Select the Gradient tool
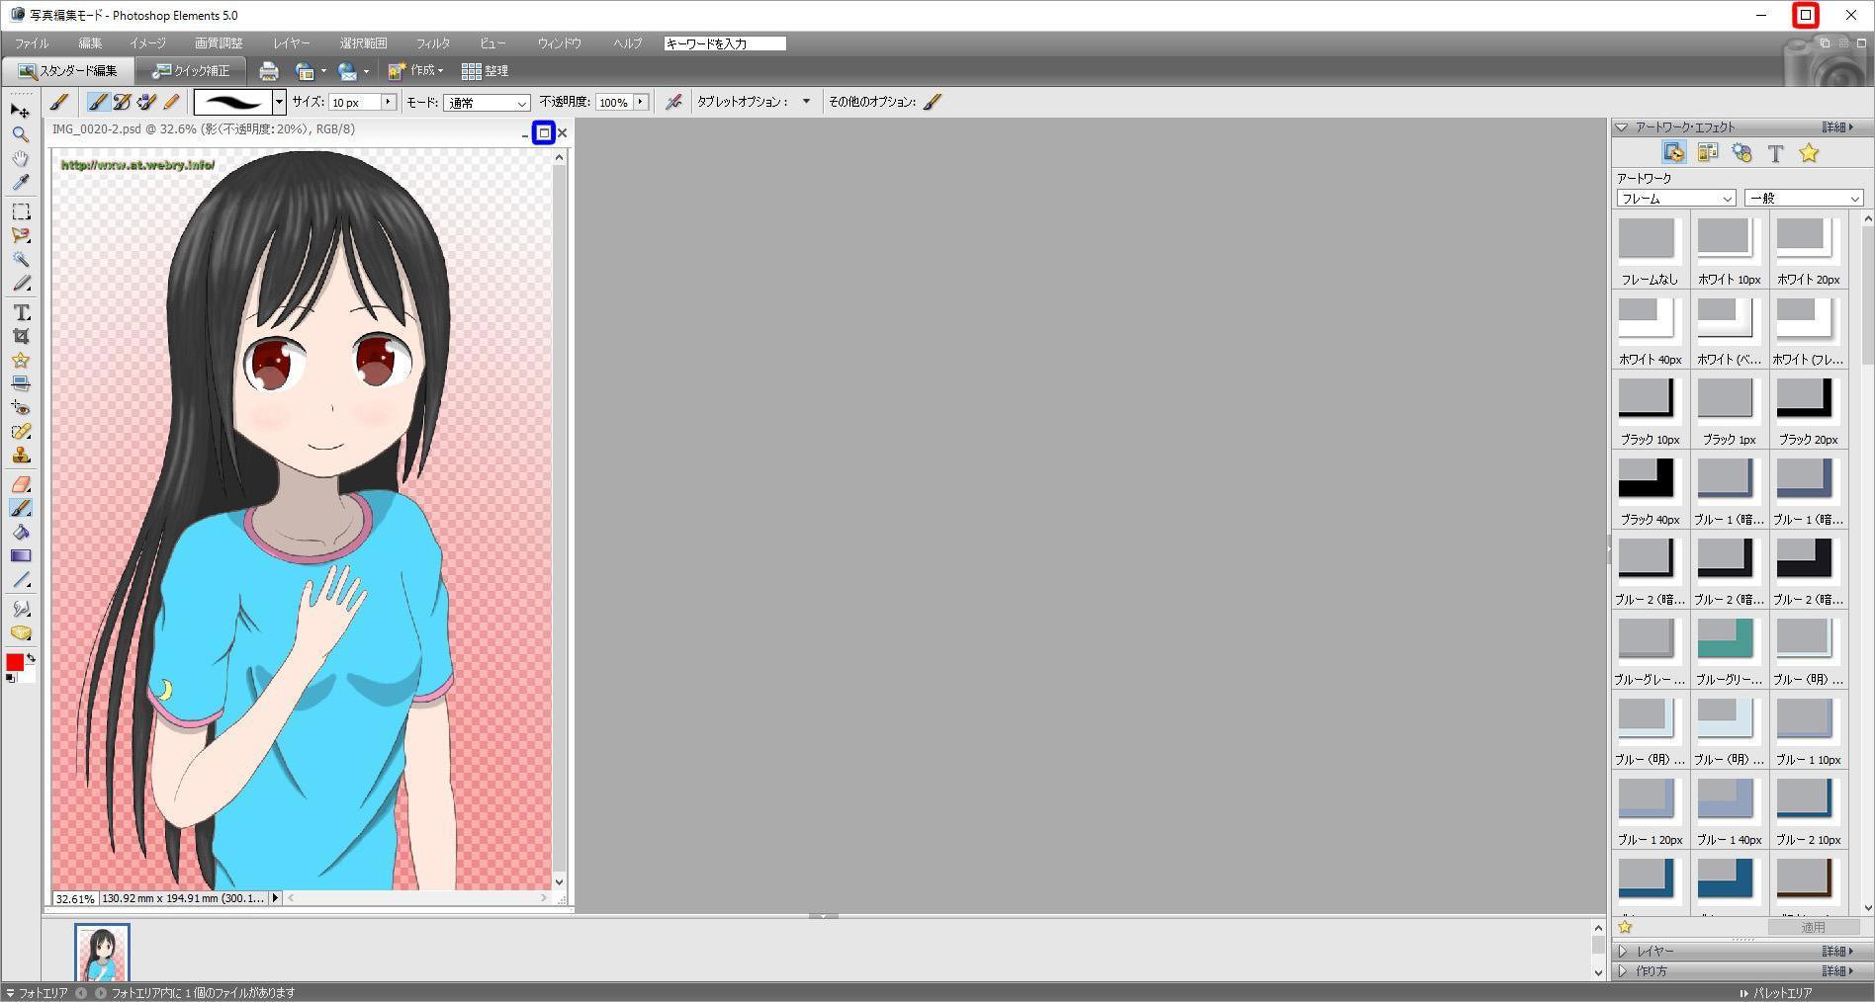Image resolution: width=1875 pixels, height=1002 pixels. (x=20, y=555)
